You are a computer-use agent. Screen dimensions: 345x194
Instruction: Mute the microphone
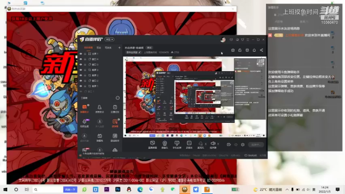(201, 144)
